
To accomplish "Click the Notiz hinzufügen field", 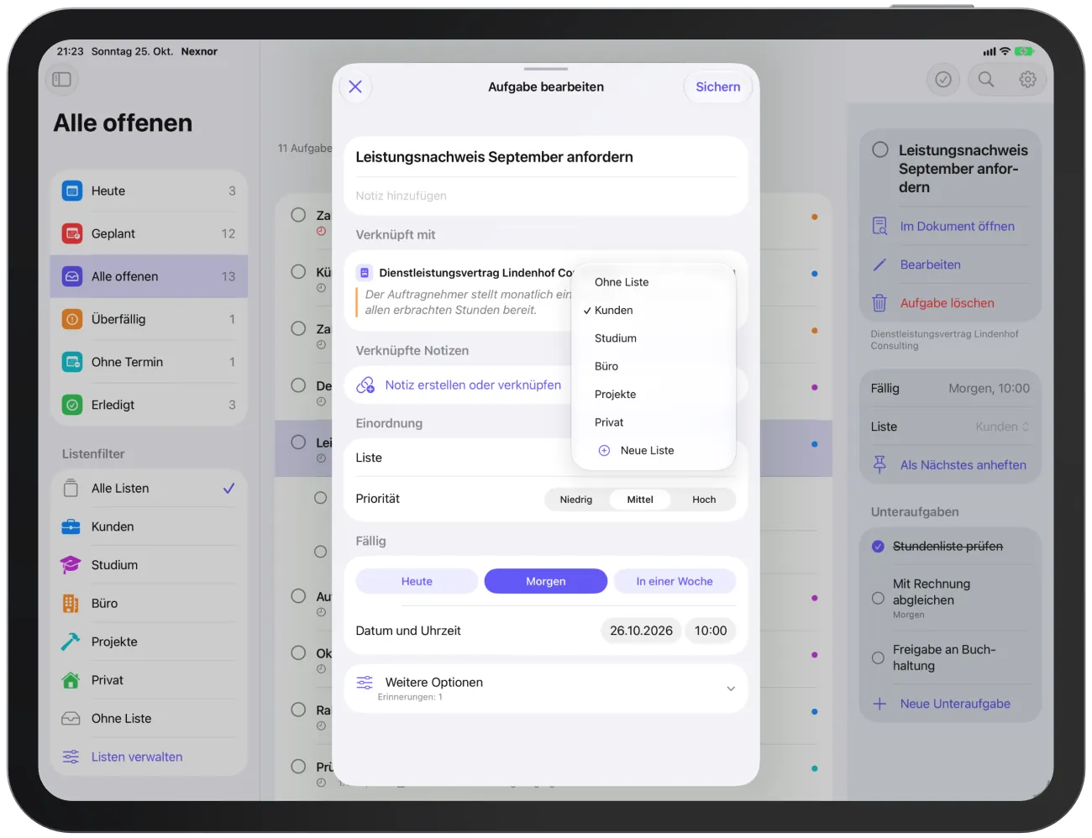I will pos(546,196).
